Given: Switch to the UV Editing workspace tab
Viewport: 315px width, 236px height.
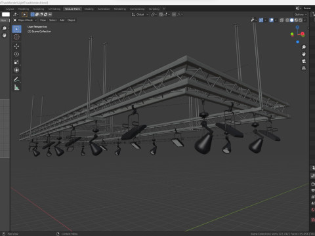Looking at the screenshot, I should point(54,9).
